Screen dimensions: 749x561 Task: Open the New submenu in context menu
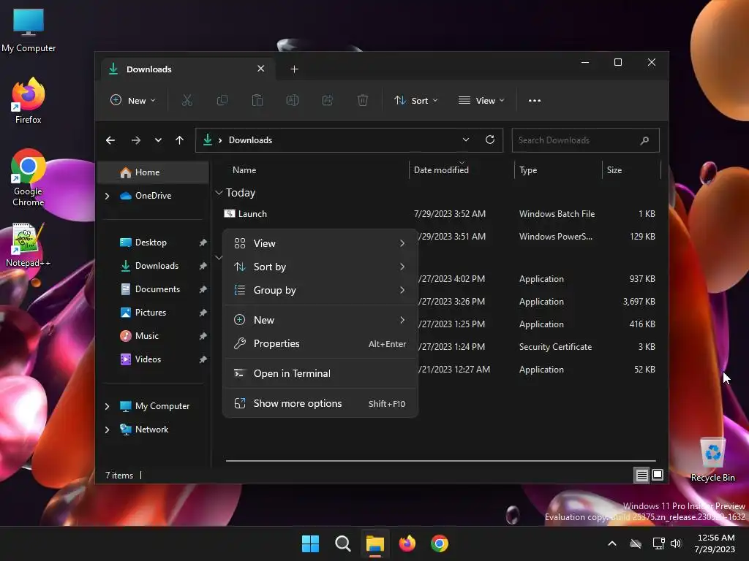point(320,320)
